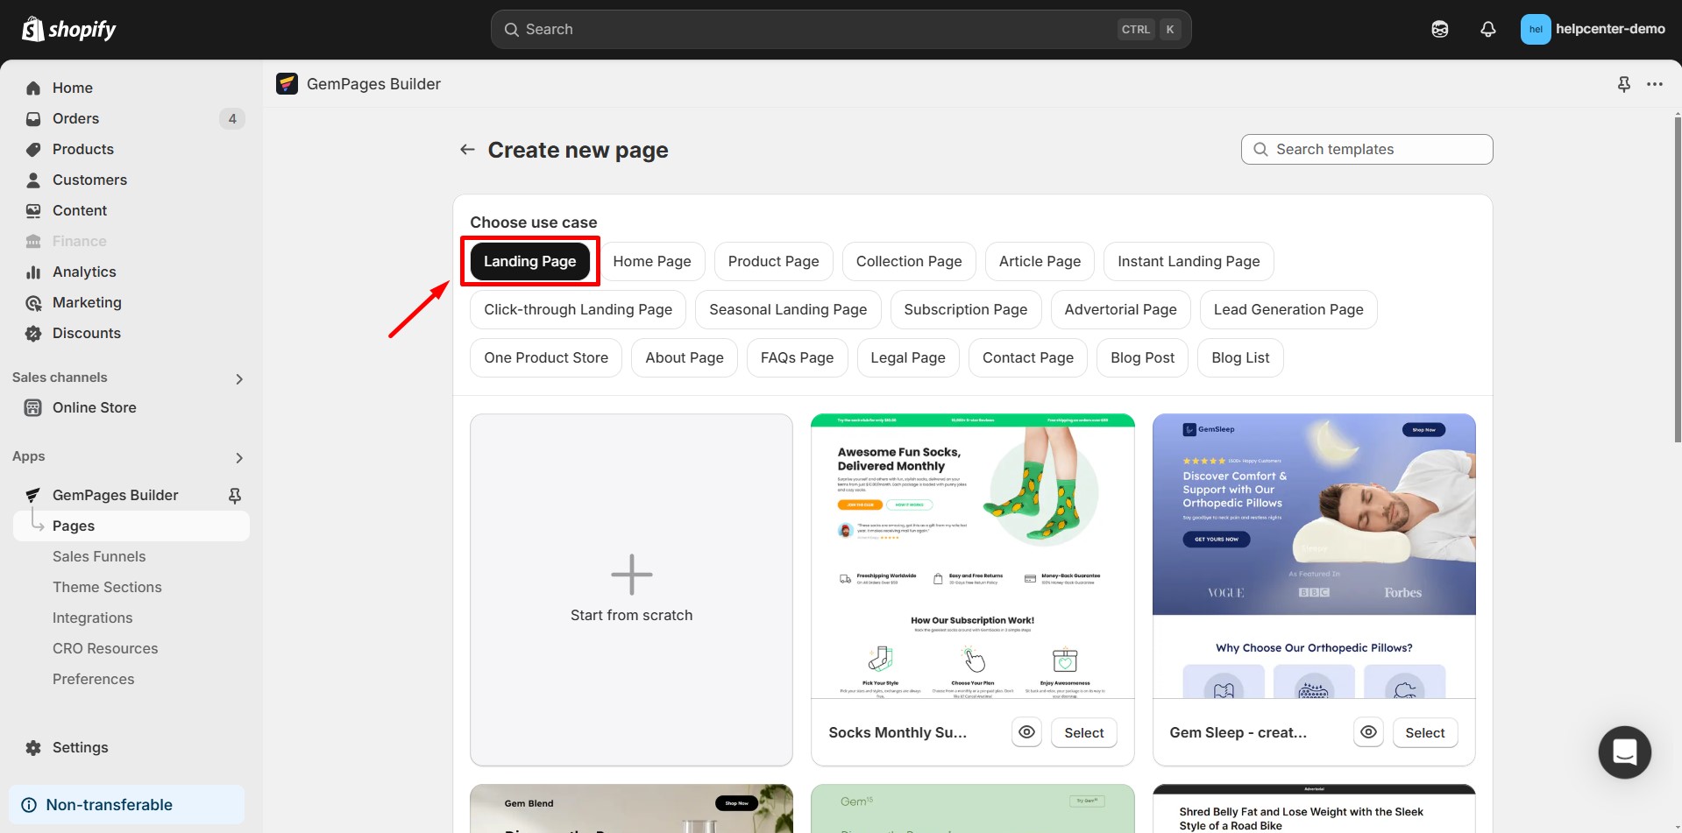Select the Marketing icon in sidebar
The width and height of the screenshot is (1682, 833).
coord(32,302)
